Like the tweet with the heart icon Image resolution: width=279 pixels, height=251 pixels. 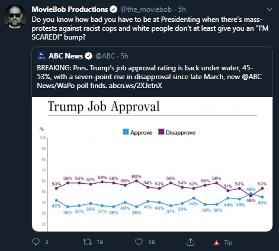(139, 242)
